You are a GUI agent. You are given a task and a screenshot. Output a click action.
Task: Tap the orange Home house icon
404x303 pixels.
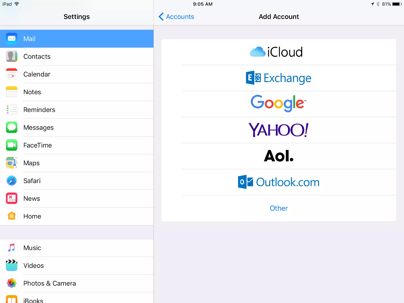coord(12,216)
